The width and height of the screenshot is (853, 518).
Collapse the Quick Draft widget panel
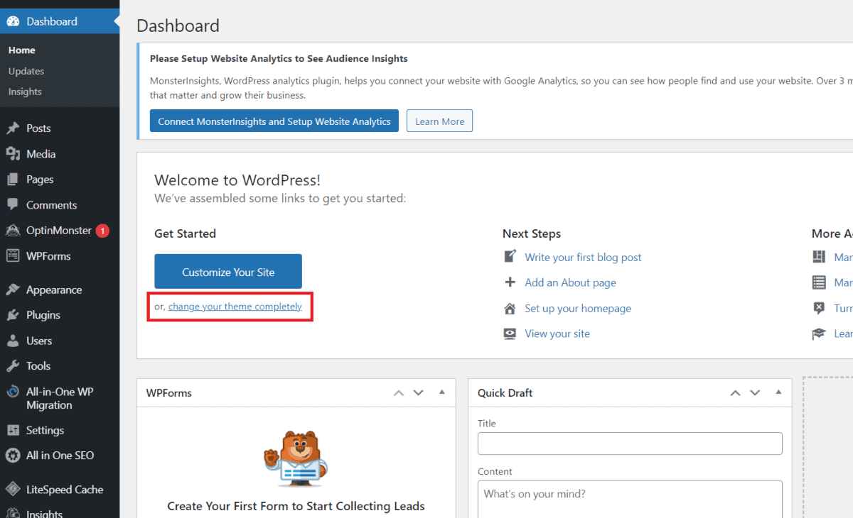tap(778, 392)
